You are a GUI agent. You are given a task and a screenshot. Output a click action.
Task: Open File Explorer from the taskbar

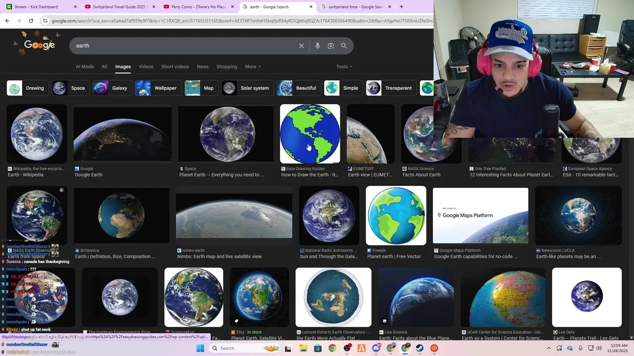click(x=303, y=348)
